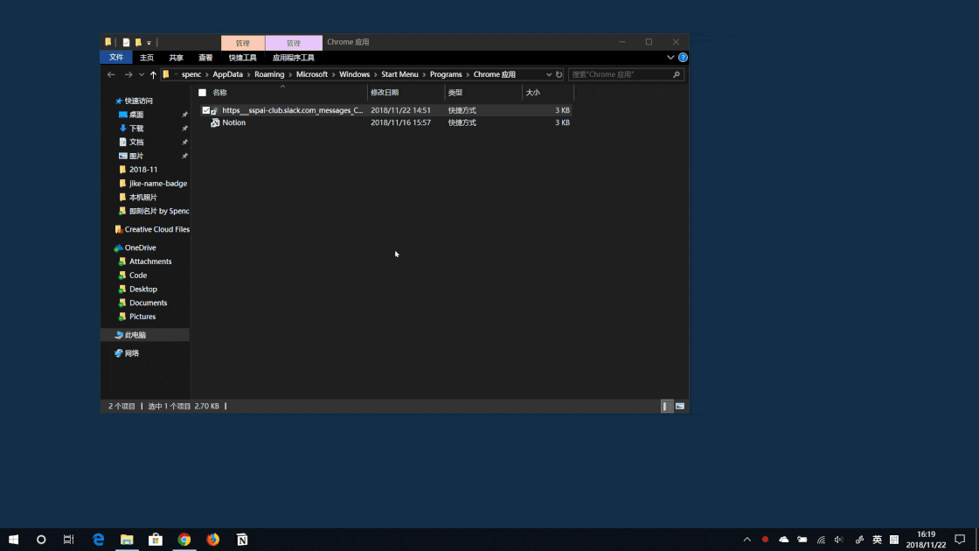This screenshot has width=979, height=551.
Task: Toggle the select-all checkbox in header
Action: [x=202, y=93]
